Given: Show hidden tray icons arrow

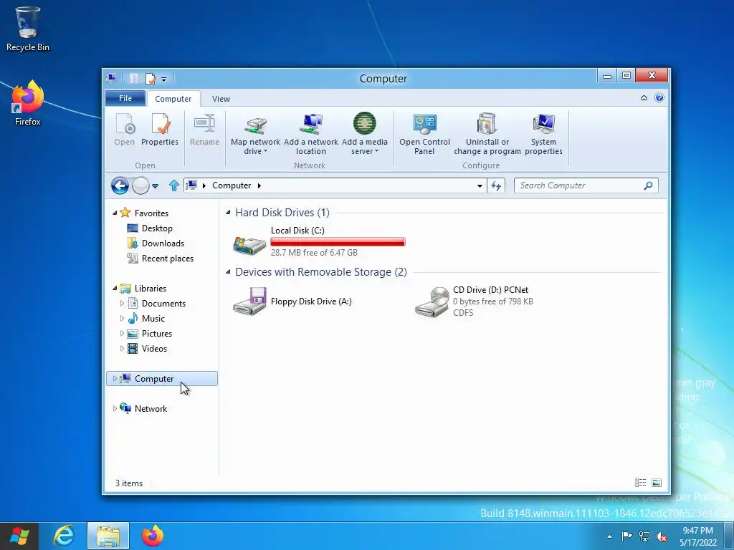Looking at the screenshot, I should [x=609, y=536].
